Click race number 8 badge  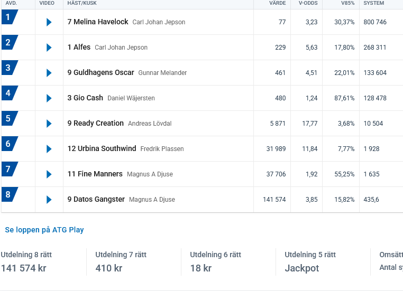tap(9, 195)
